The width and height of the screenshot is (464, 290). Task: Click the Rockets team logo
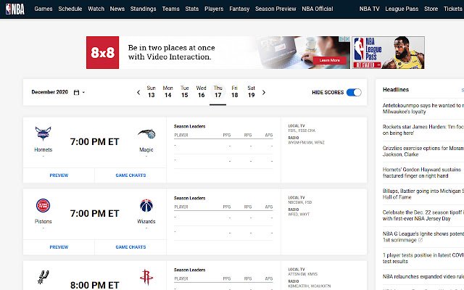pos(146,277)
